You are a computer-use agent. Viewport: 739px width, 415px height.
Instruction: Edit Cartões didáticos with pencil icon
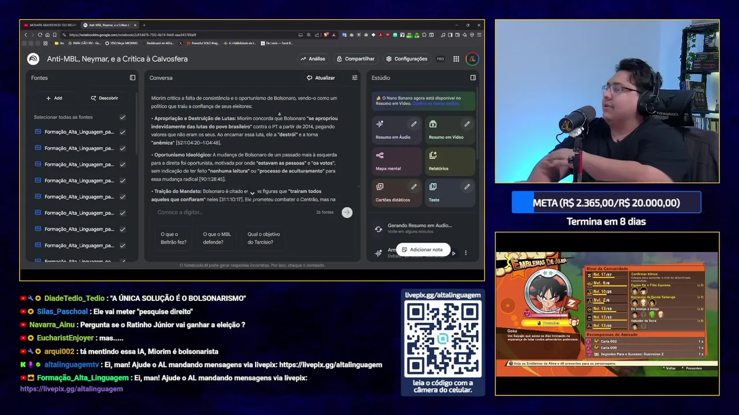point(414,187)
